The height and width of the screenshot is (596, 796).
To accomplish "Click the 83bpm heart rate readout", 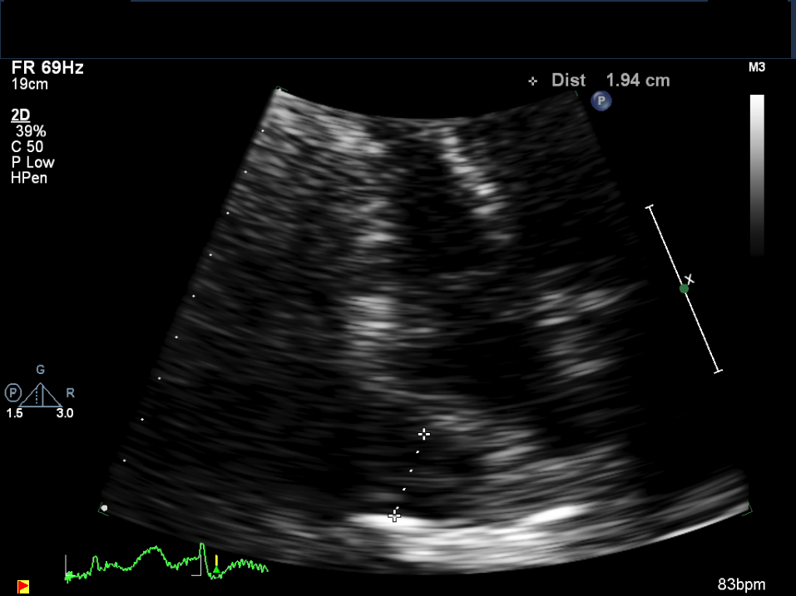I will [x=741, y=584].
